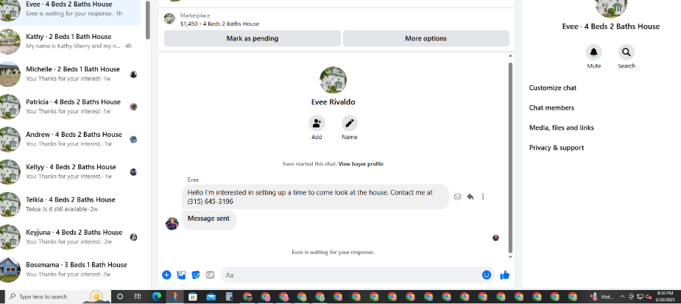Viewport: 681px width, 304px height.
Task: Choose a sticker from the sticker icon
Action: point(196,275)
